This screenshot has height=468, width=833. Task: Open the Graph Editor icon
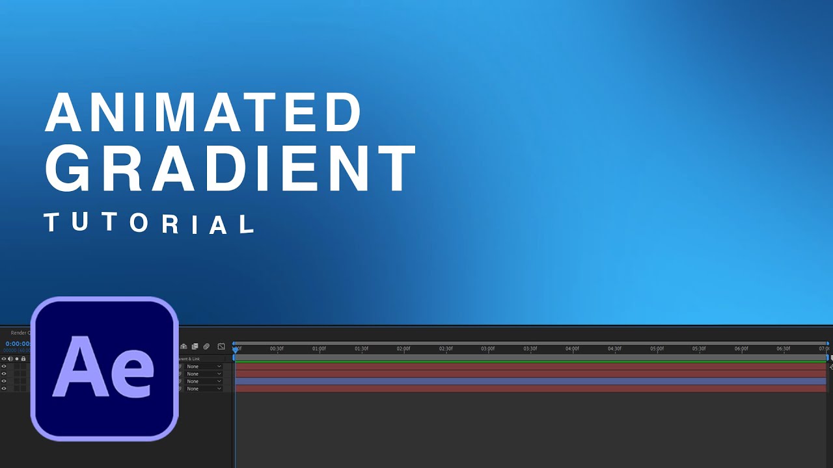(x=221, y=346)
